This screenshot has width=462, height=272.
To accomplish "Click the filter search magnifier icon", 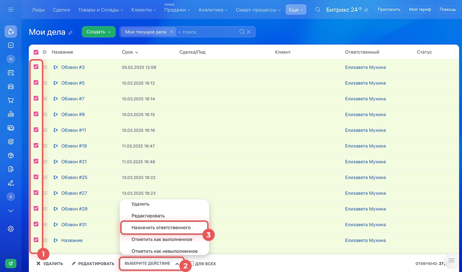I will [x=242, y=32].
